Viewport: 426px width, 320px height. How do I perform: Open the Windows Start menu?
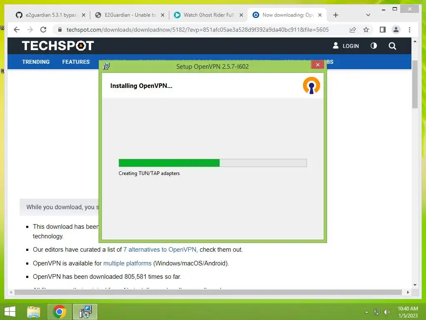tap(10, 312)
